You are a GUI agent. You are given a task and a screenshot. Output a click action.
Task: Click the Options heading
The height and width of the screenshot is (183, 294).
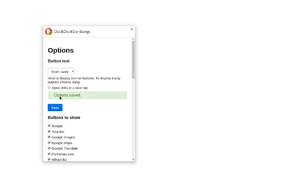click(x=61, y=50)
